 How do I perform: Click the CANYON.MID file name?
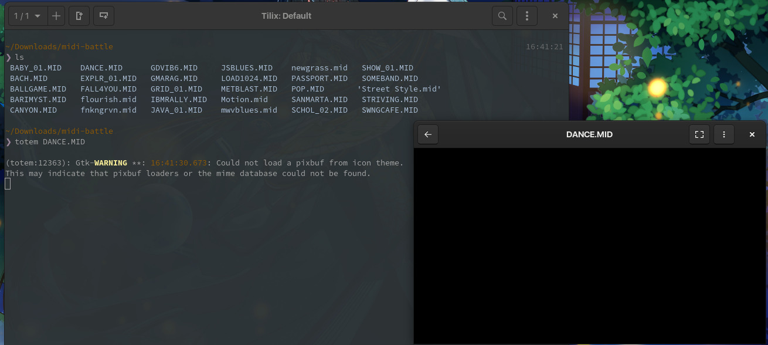pos(33,110)
